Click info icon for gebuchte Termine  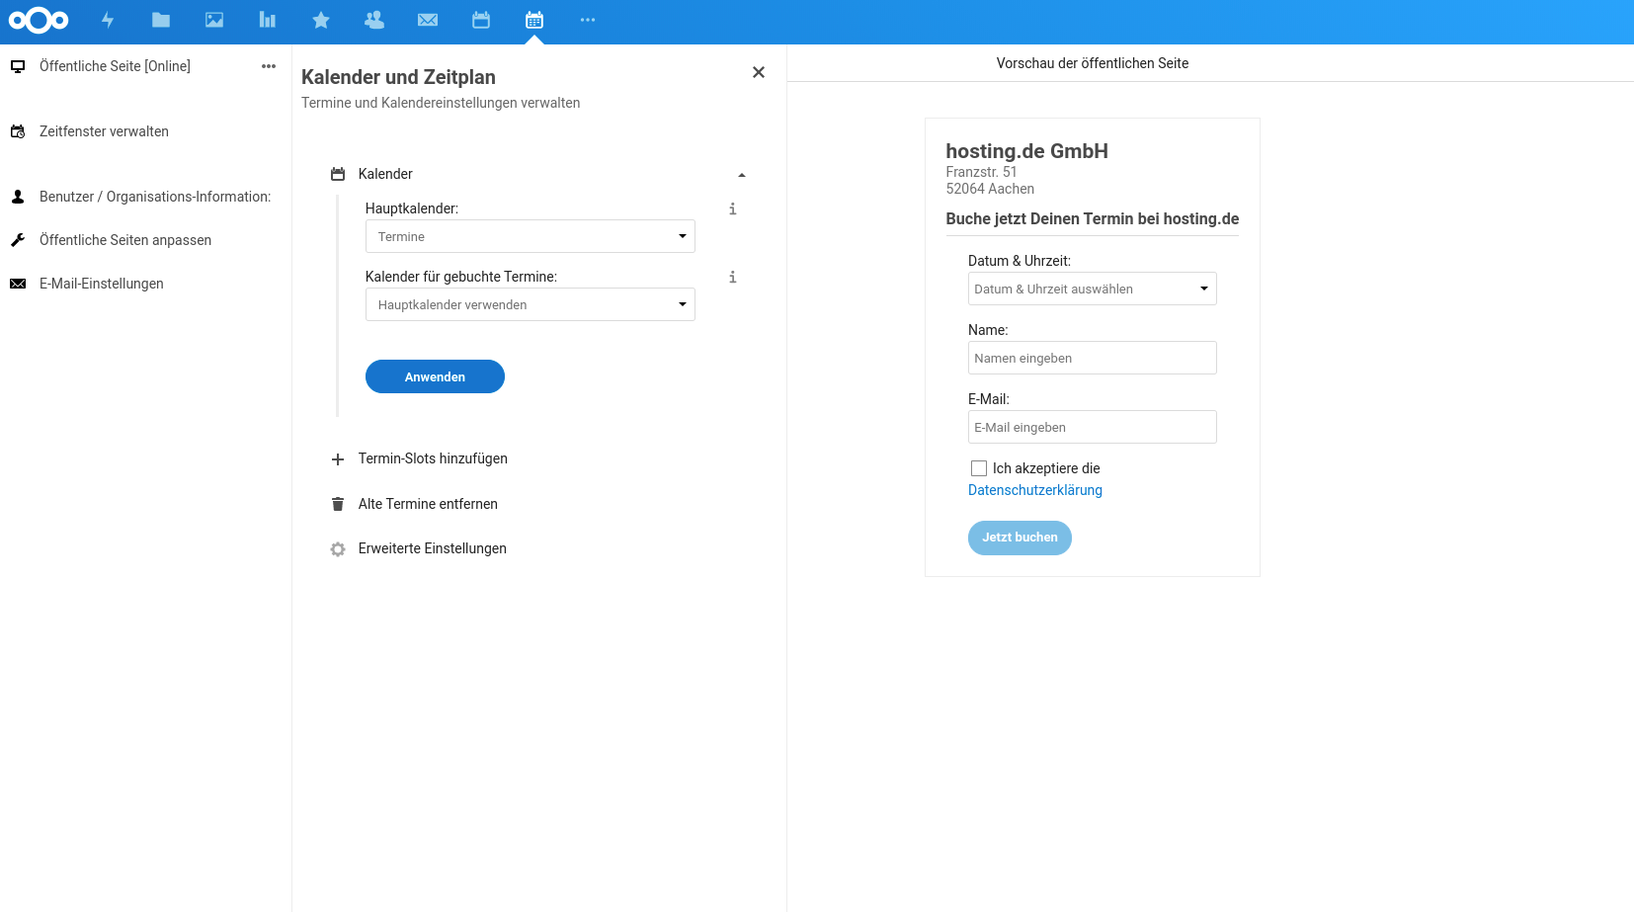tap(732, 277)
